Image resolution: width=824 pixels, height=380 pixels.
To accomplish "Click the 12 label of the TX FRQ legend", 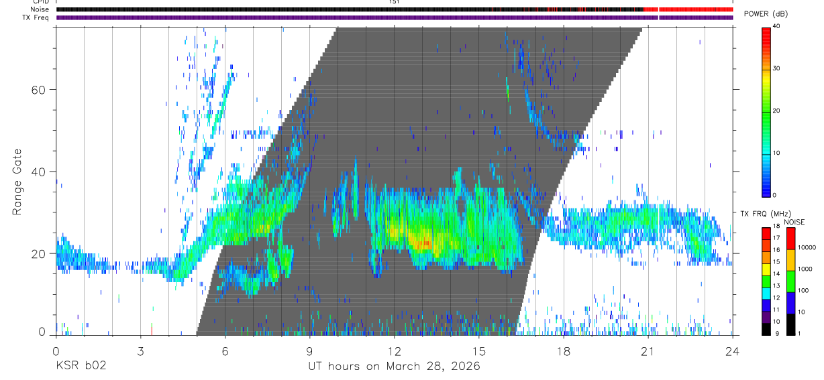I will coord(776,298).
